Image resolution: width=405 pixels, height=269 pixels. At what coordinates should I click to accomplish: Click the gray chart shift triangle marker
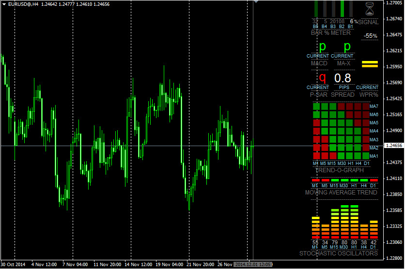[256, 1]
